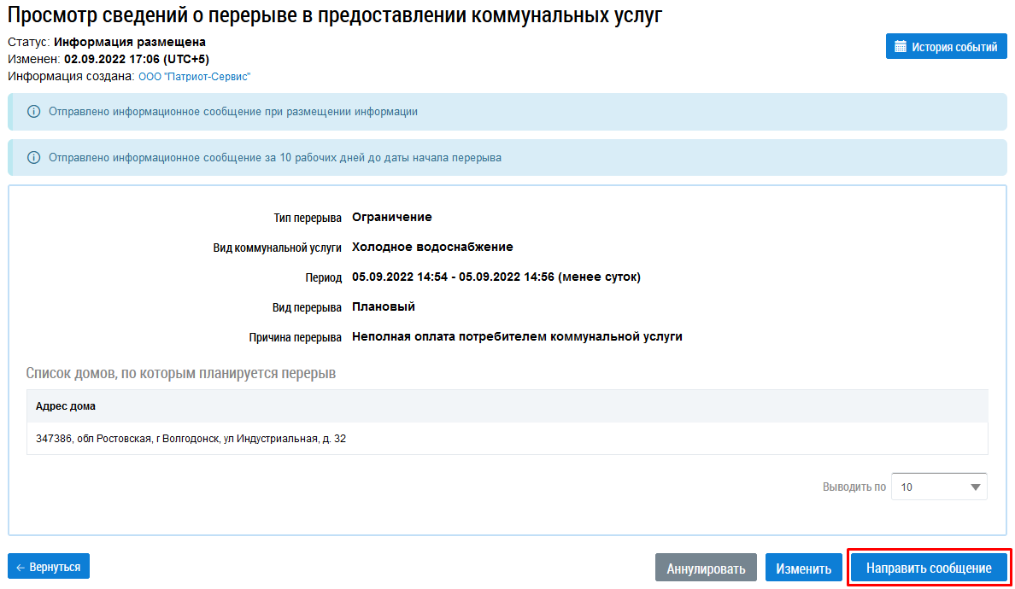Click the banner about message sent on placement
This screenshot has width=1015, height=589.
point(507,111)
